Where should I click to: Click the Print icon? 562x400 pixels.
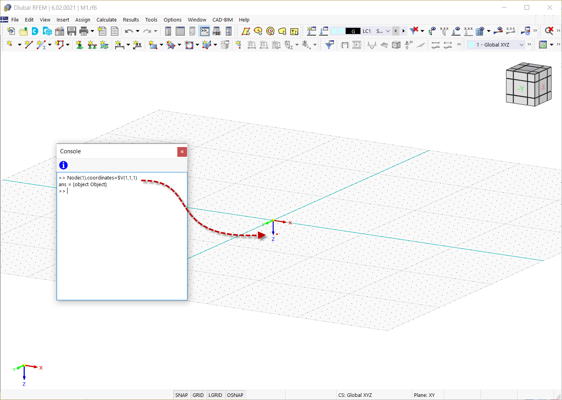coord(84,31)
